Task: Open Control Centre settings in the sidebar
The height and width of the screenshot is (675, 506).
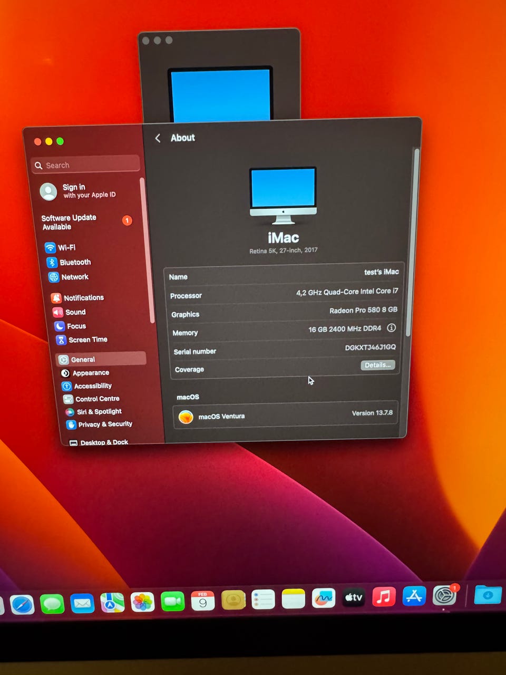Action: [92, 399]
